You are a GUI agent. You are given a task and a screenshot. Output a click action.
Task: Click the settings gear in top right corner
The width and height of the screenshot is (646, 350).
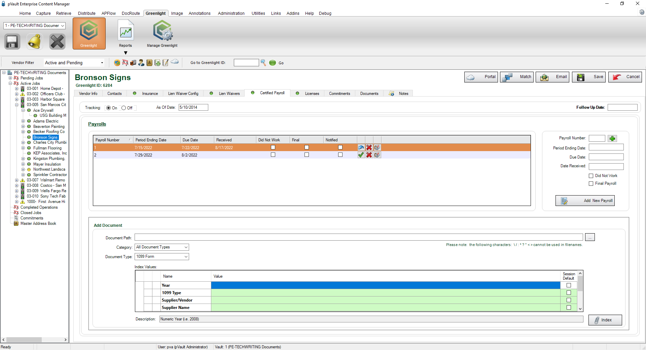[x=642, y=12]
